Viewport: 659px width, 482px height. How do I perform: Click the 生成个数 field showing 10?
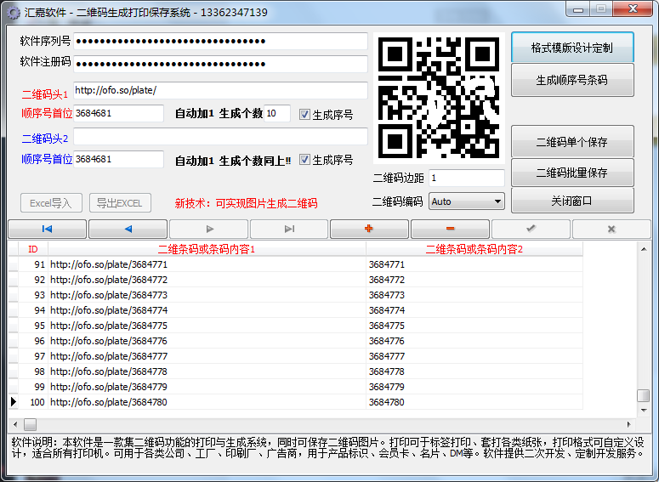(277, 113)
